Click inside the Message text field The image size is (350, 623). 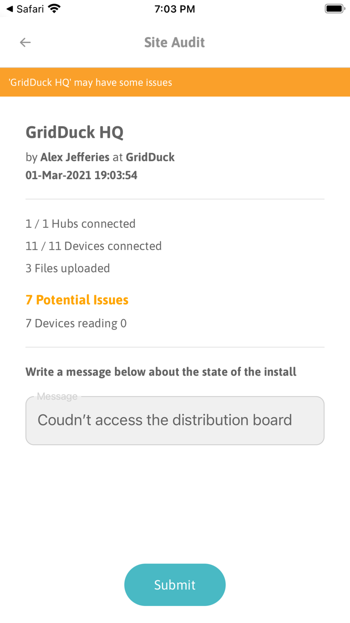coord(174,420)
